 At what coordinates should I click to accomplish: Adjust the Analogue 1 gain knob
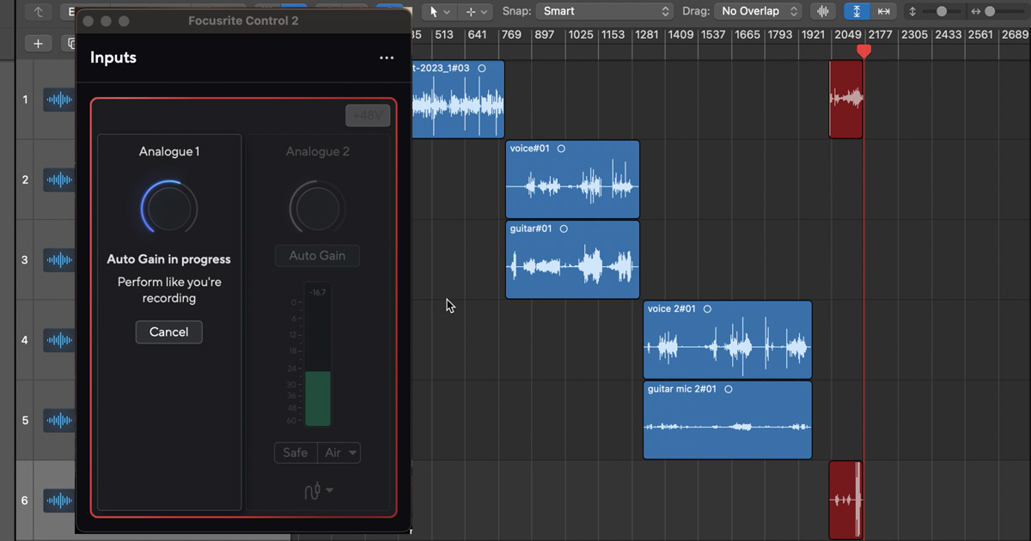[x=169, y=208]
